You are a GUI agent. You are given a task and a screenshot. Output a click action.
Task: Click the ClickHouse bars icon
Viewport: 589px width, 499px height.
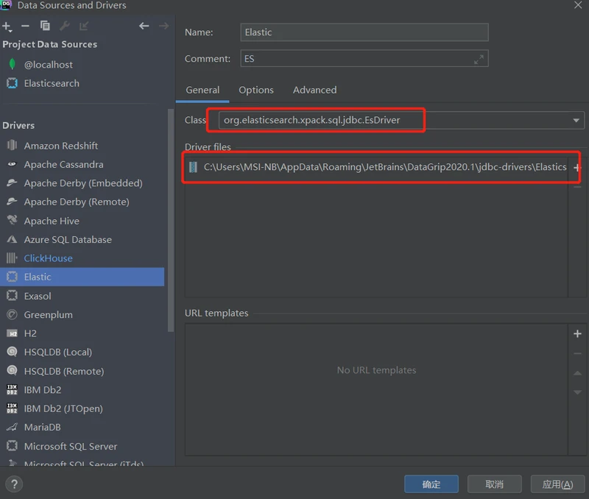click(x=12, y=258)
